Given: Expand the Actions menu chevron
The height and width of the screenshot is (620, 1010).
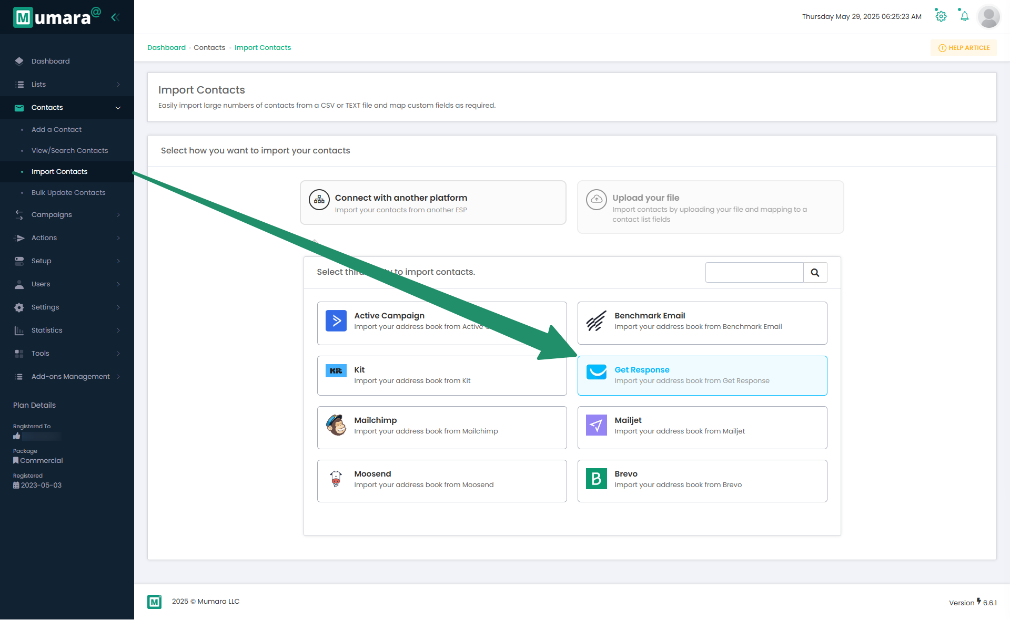Looking at the screenshot, I should coord(118,238).
